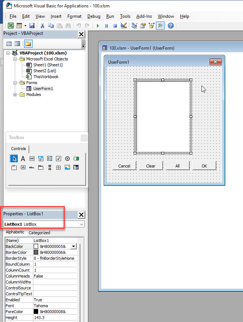Click View Object icon in Project pane
Viewport: 243px width, 322px height.
coord(17,44)
